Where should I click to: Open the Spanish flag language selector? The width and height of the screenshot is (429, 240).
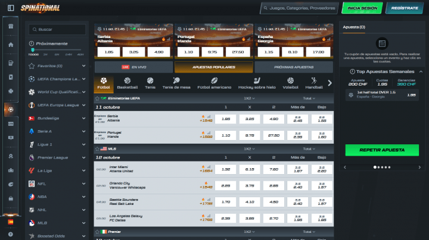(x=10, y=222)
